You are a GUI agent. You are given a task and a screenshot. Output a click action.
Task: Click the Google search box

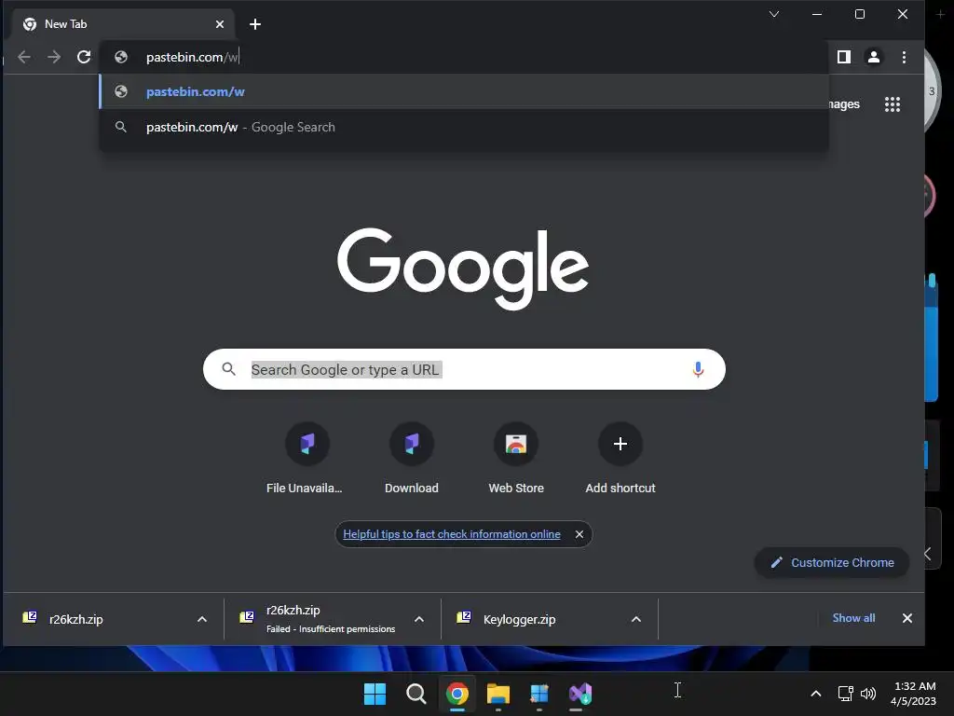click(x=464, y=369)
